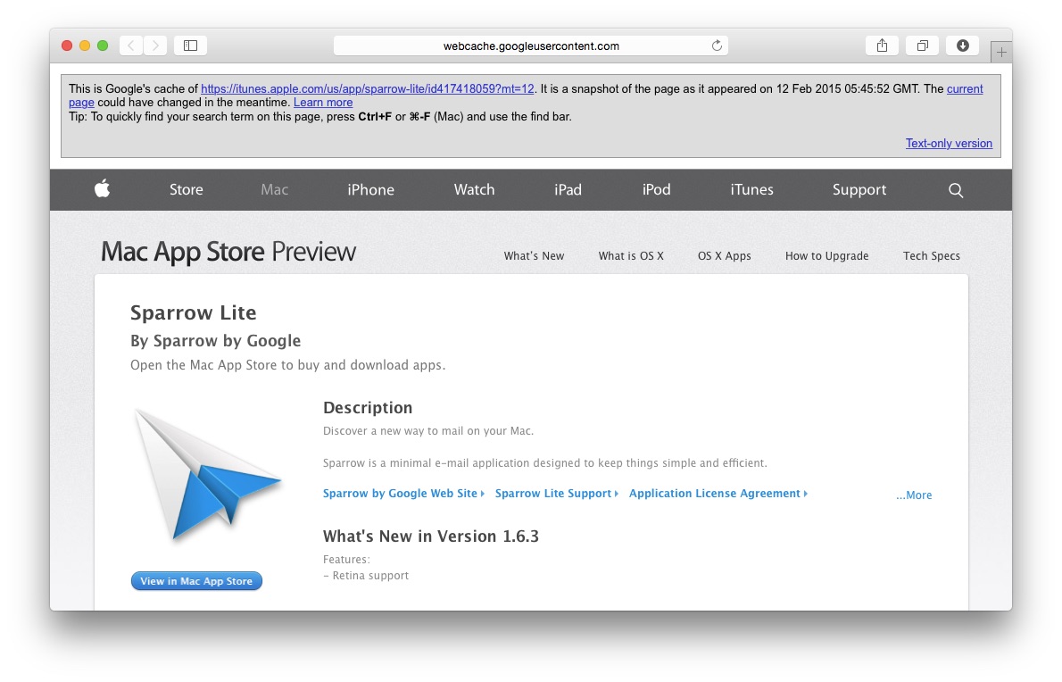Screen dimensions: 1062x682
Task: Open iTunes in Apple navigation bar
Action: point(751,189)
